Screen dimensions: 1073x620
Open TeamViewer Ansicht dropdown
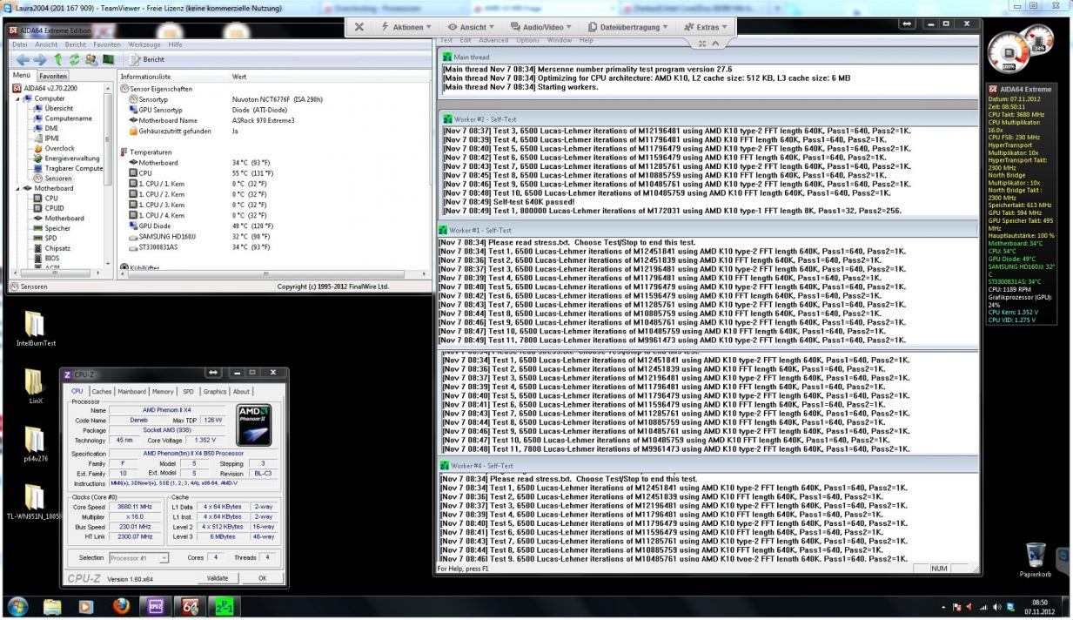pos(469,27)
